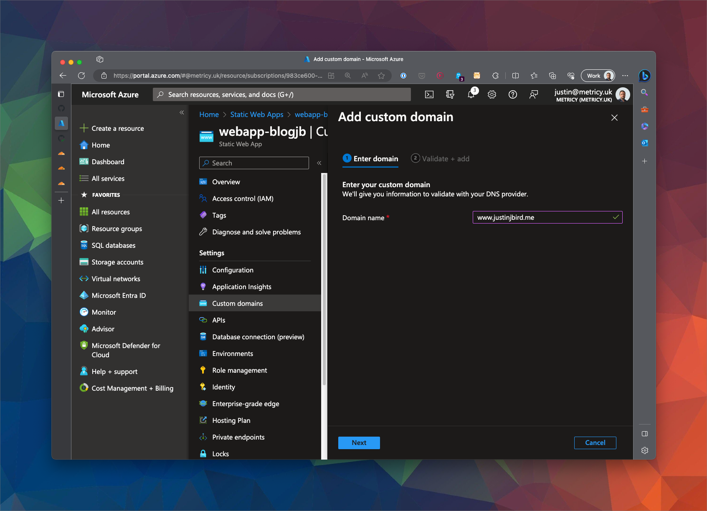Viewport: 707px width, 511px height.
Task: Open Diagnose and solve problems
Action: point(256,232)
